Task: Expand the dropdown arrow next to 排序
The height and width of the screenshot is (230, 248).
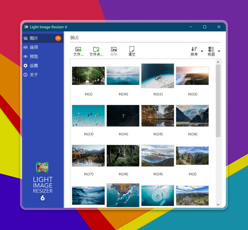Action: coord(202,51)
